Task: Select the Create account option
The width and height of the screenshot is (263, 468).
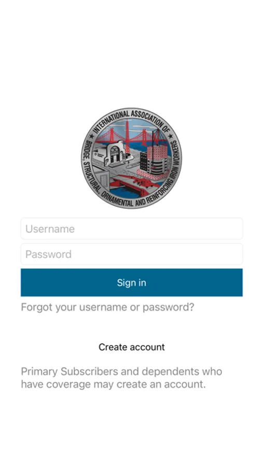Action: pos(131,347)
